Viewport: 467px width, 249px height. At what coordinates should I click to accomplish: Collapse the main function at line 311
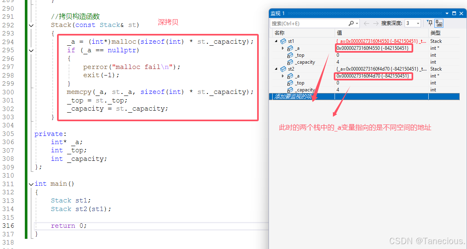31,184
